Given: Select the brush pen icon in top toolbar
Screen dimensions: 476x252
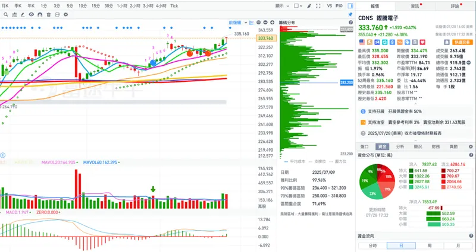Looking at the screenshot, I should [x=309, y=6].
